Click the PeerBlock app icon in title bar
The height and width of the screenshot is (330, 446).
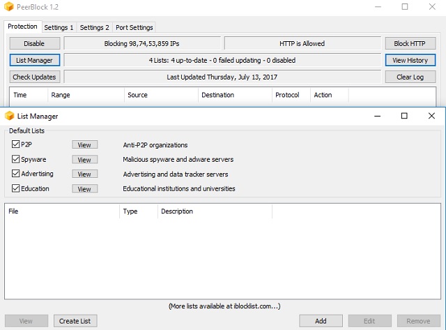coord(10,6)
